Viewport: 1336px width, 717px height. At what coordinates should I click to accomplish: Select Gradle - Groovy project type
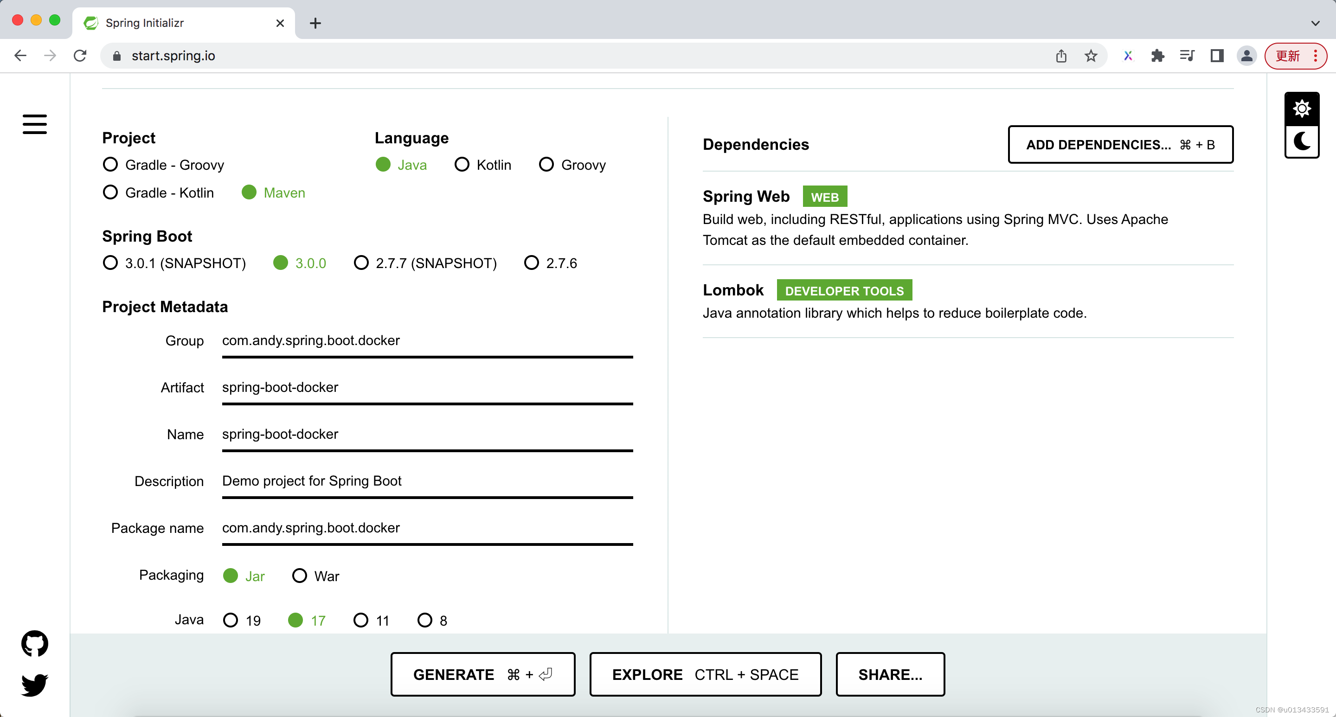coord(163,165)
